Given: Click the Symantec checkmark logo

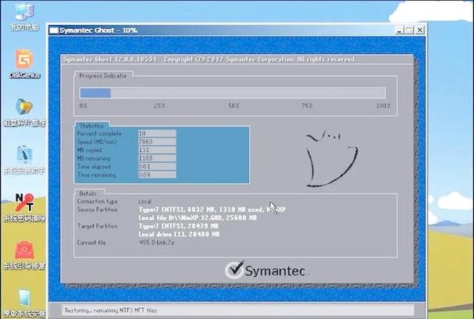Looking at the screenshot, I should (233, 270).
